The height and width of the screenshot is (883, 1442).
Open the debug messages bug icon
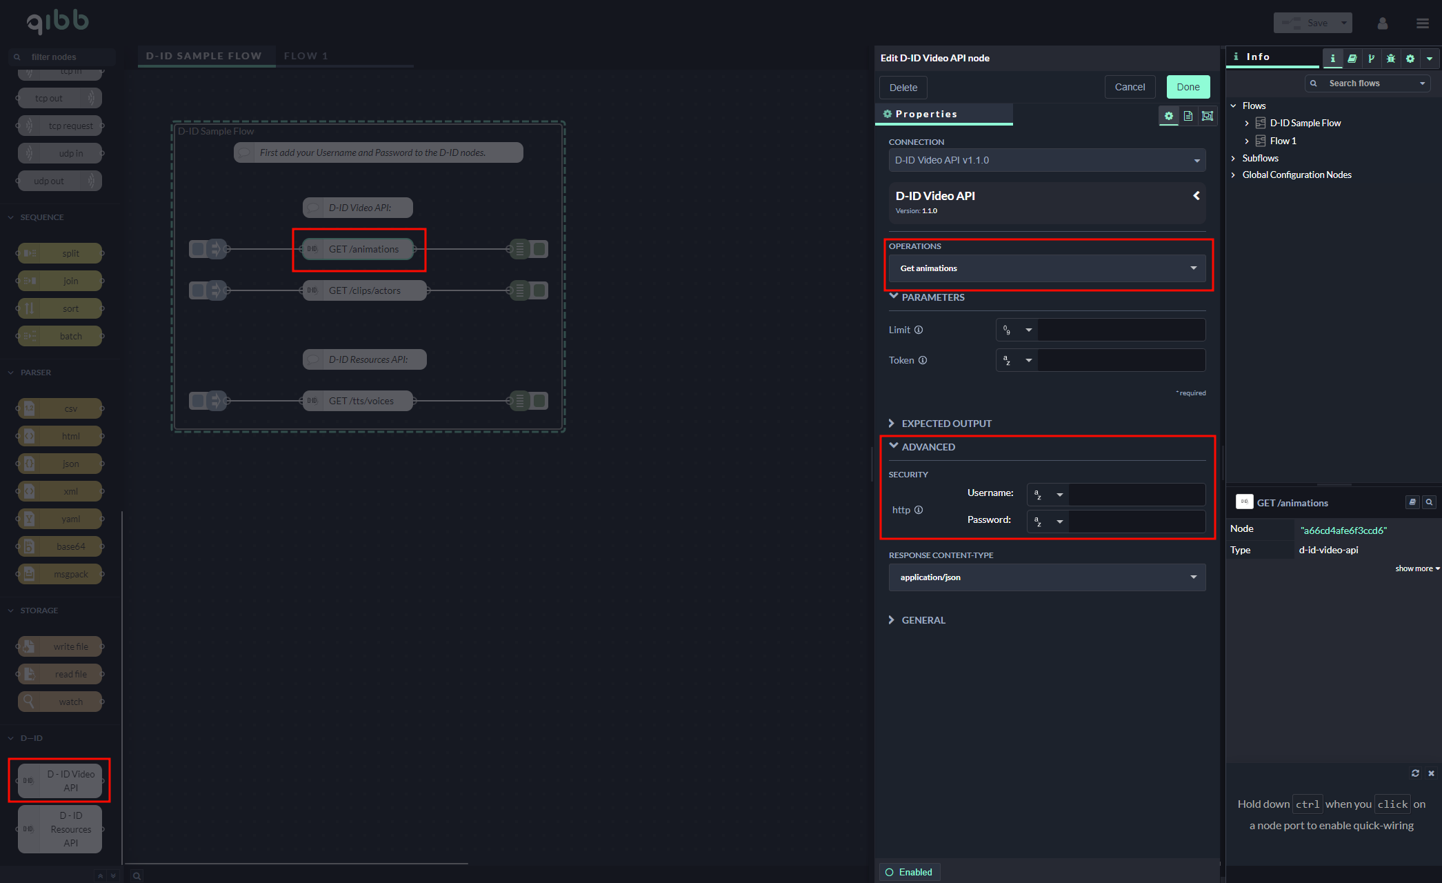coord(1390,59)
